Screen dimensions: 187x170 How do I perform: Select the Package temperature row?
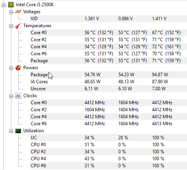coord(108,61)
